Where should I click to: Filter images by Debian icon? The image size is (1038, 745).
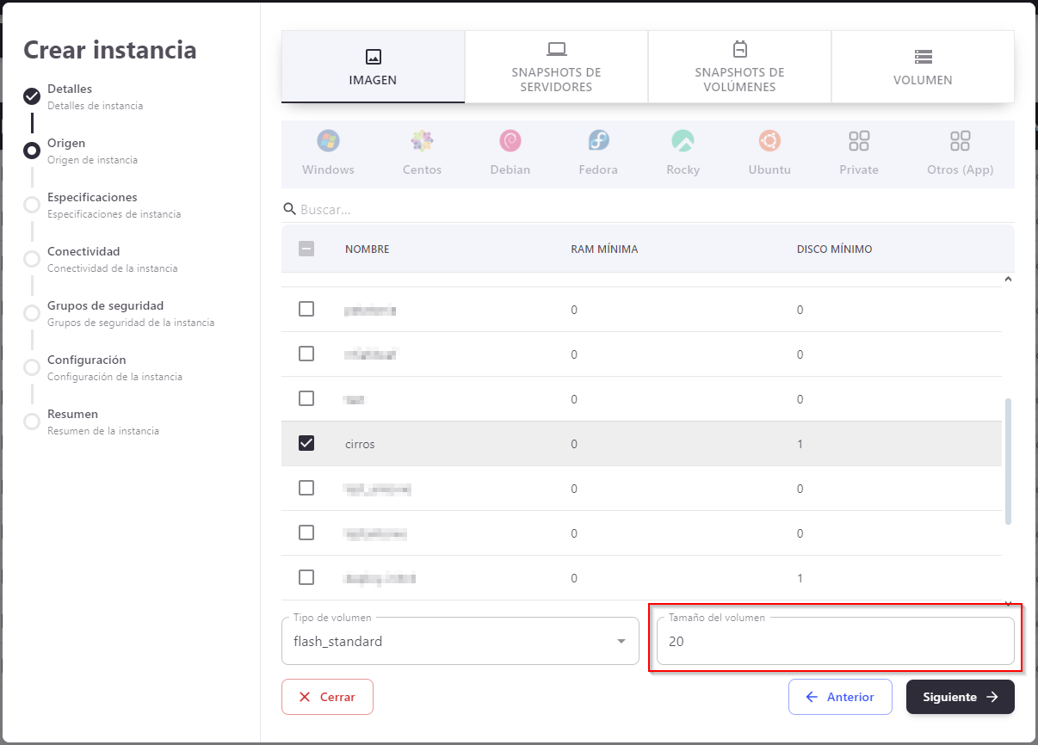510,141
